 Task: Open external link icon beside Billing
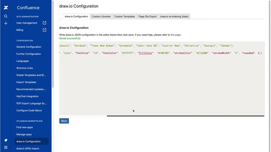click(x=44, y=30)
